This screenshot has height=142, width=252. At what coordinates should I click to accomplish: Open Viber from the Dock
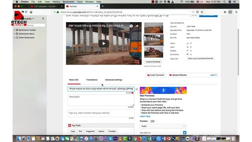coord(101,138)
